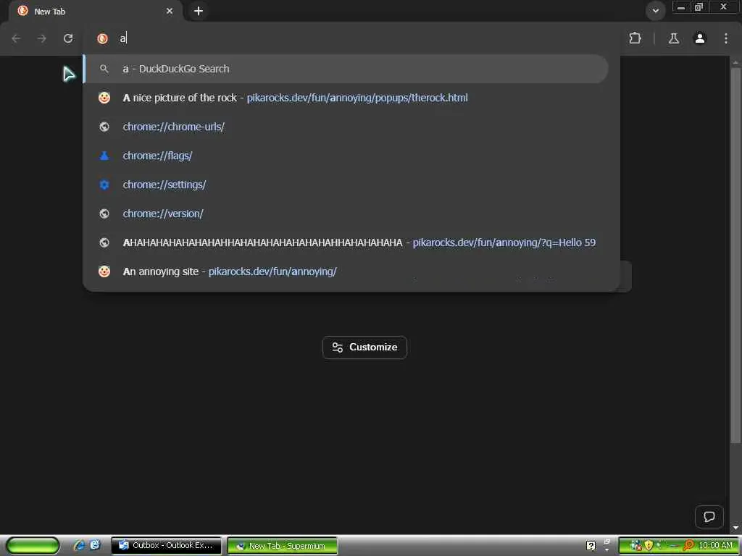
Task: Select the chrome://chrome-urls/ suggestion
Action: [x=346, y=127]
